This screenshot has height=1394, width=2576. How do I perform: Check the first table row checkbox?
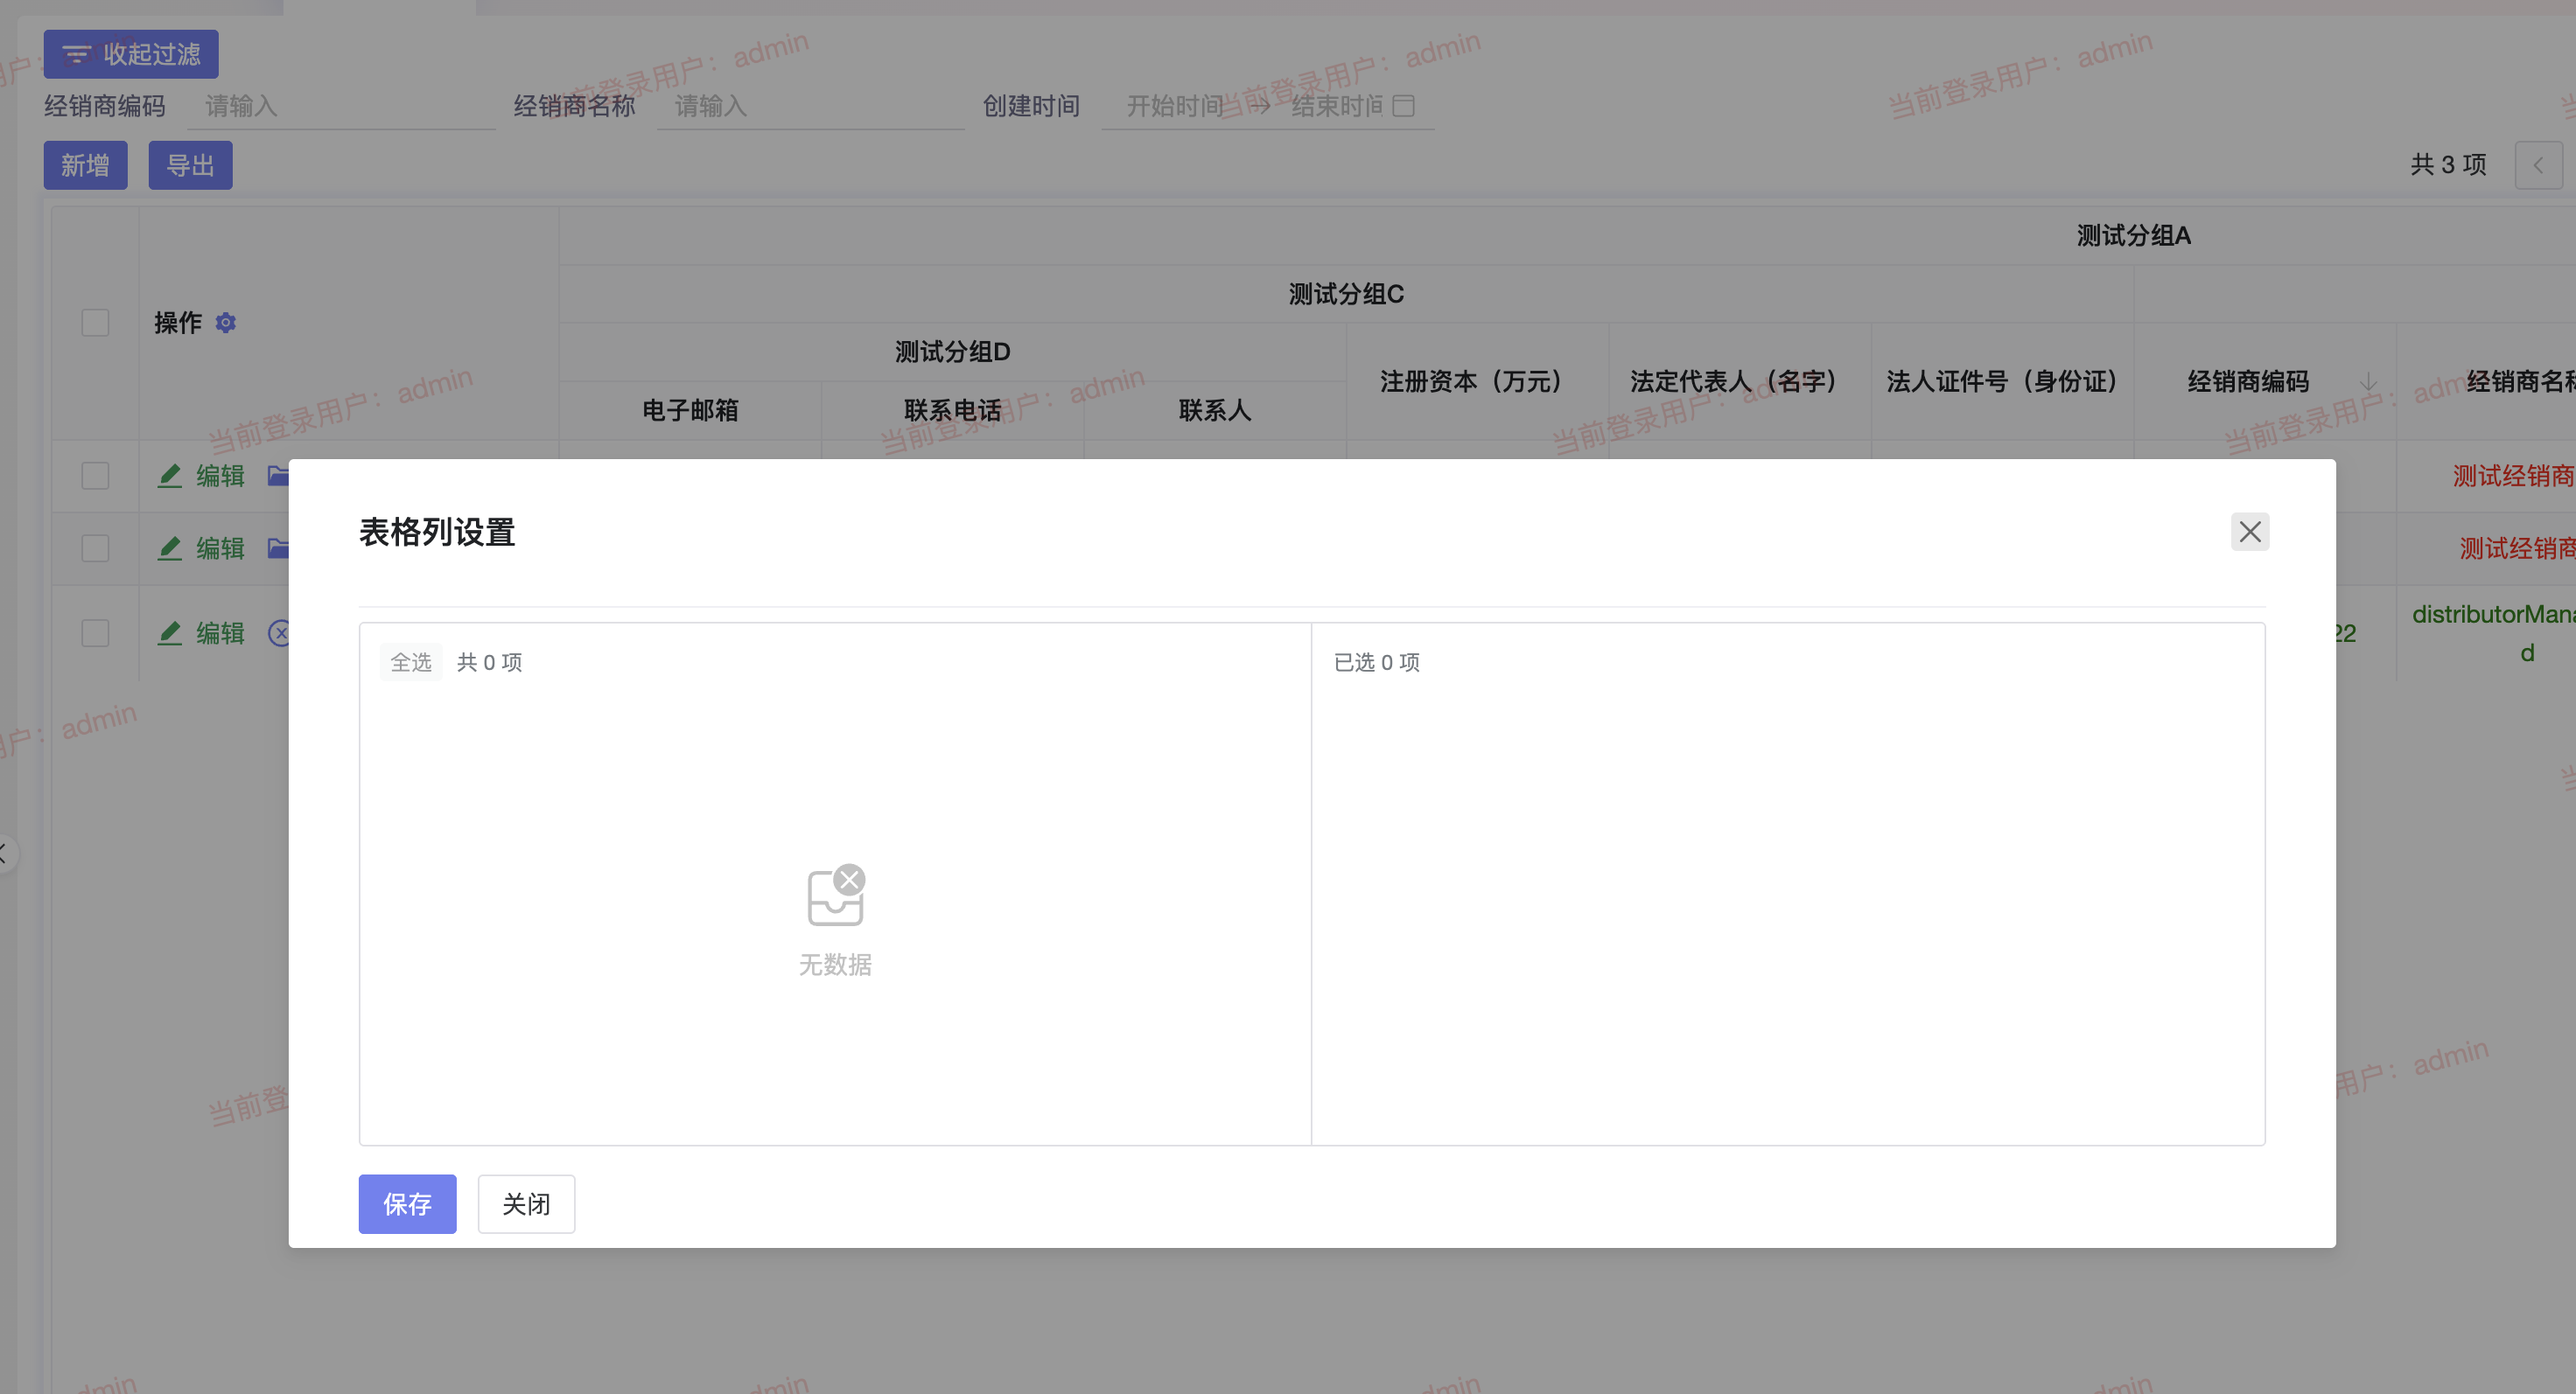coord(95,476)
